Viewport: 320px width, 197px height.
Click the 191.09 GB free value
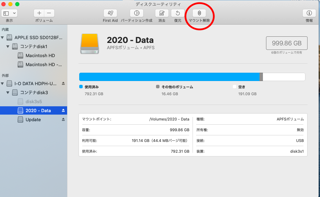[x=247, y=94]
